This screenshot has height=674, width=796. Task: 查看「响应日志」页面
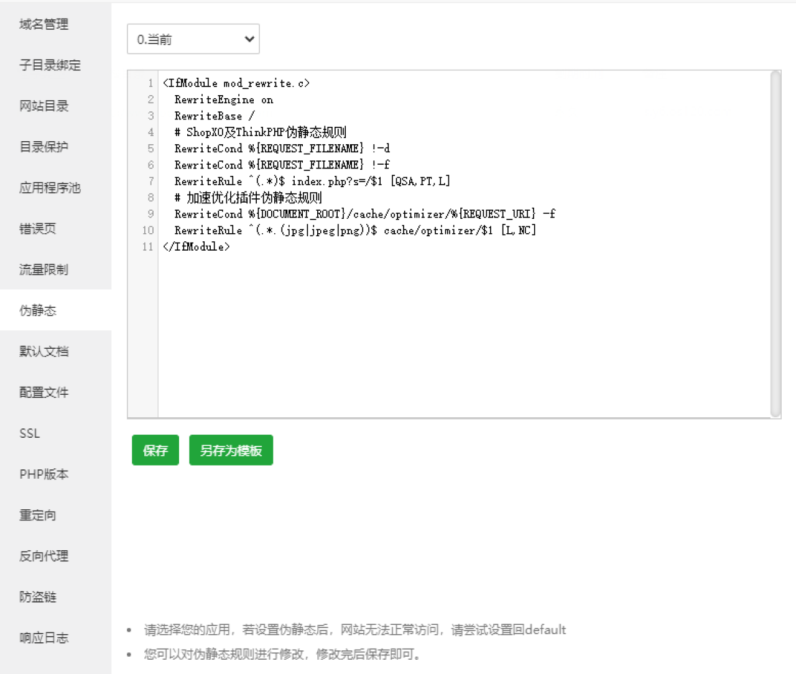(x=44, y=637)
